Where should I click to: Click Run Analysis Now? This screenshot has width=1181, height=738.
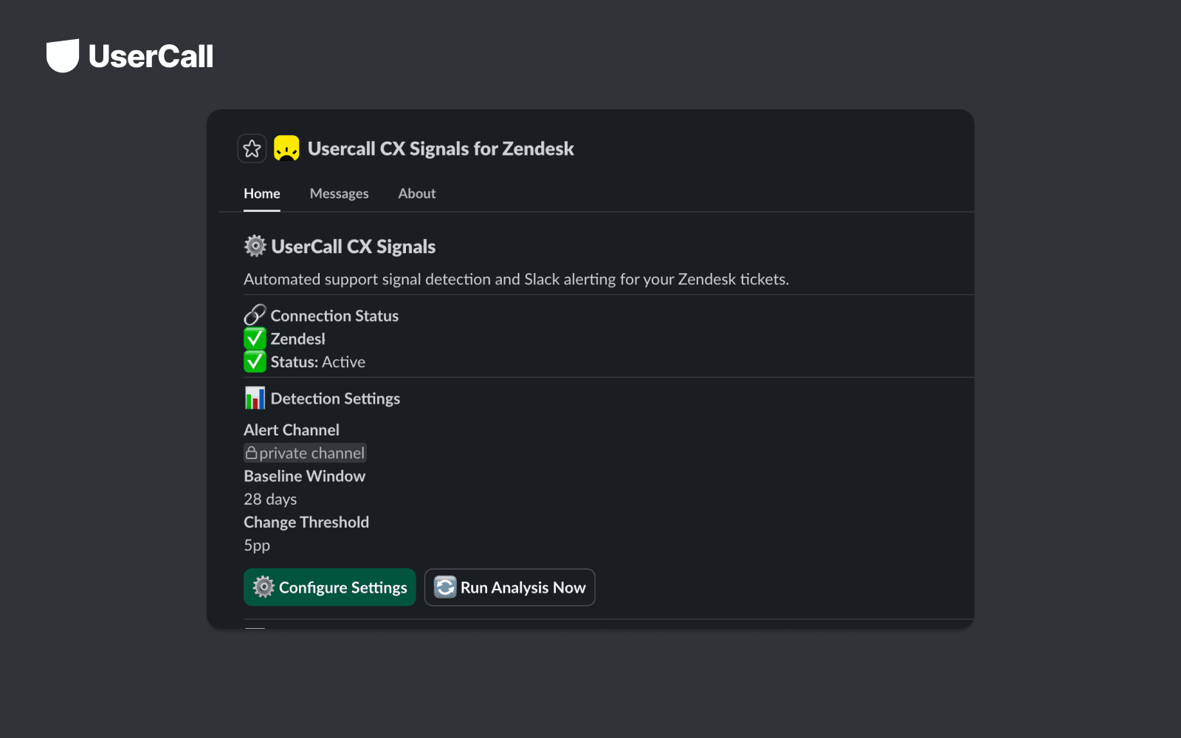tap(509, 587)
